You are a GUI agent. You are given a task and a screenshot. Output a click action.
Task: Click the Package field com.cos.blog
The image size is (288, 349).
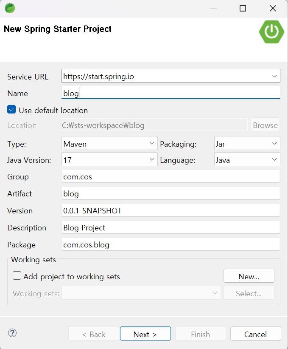tap(171, 244)
